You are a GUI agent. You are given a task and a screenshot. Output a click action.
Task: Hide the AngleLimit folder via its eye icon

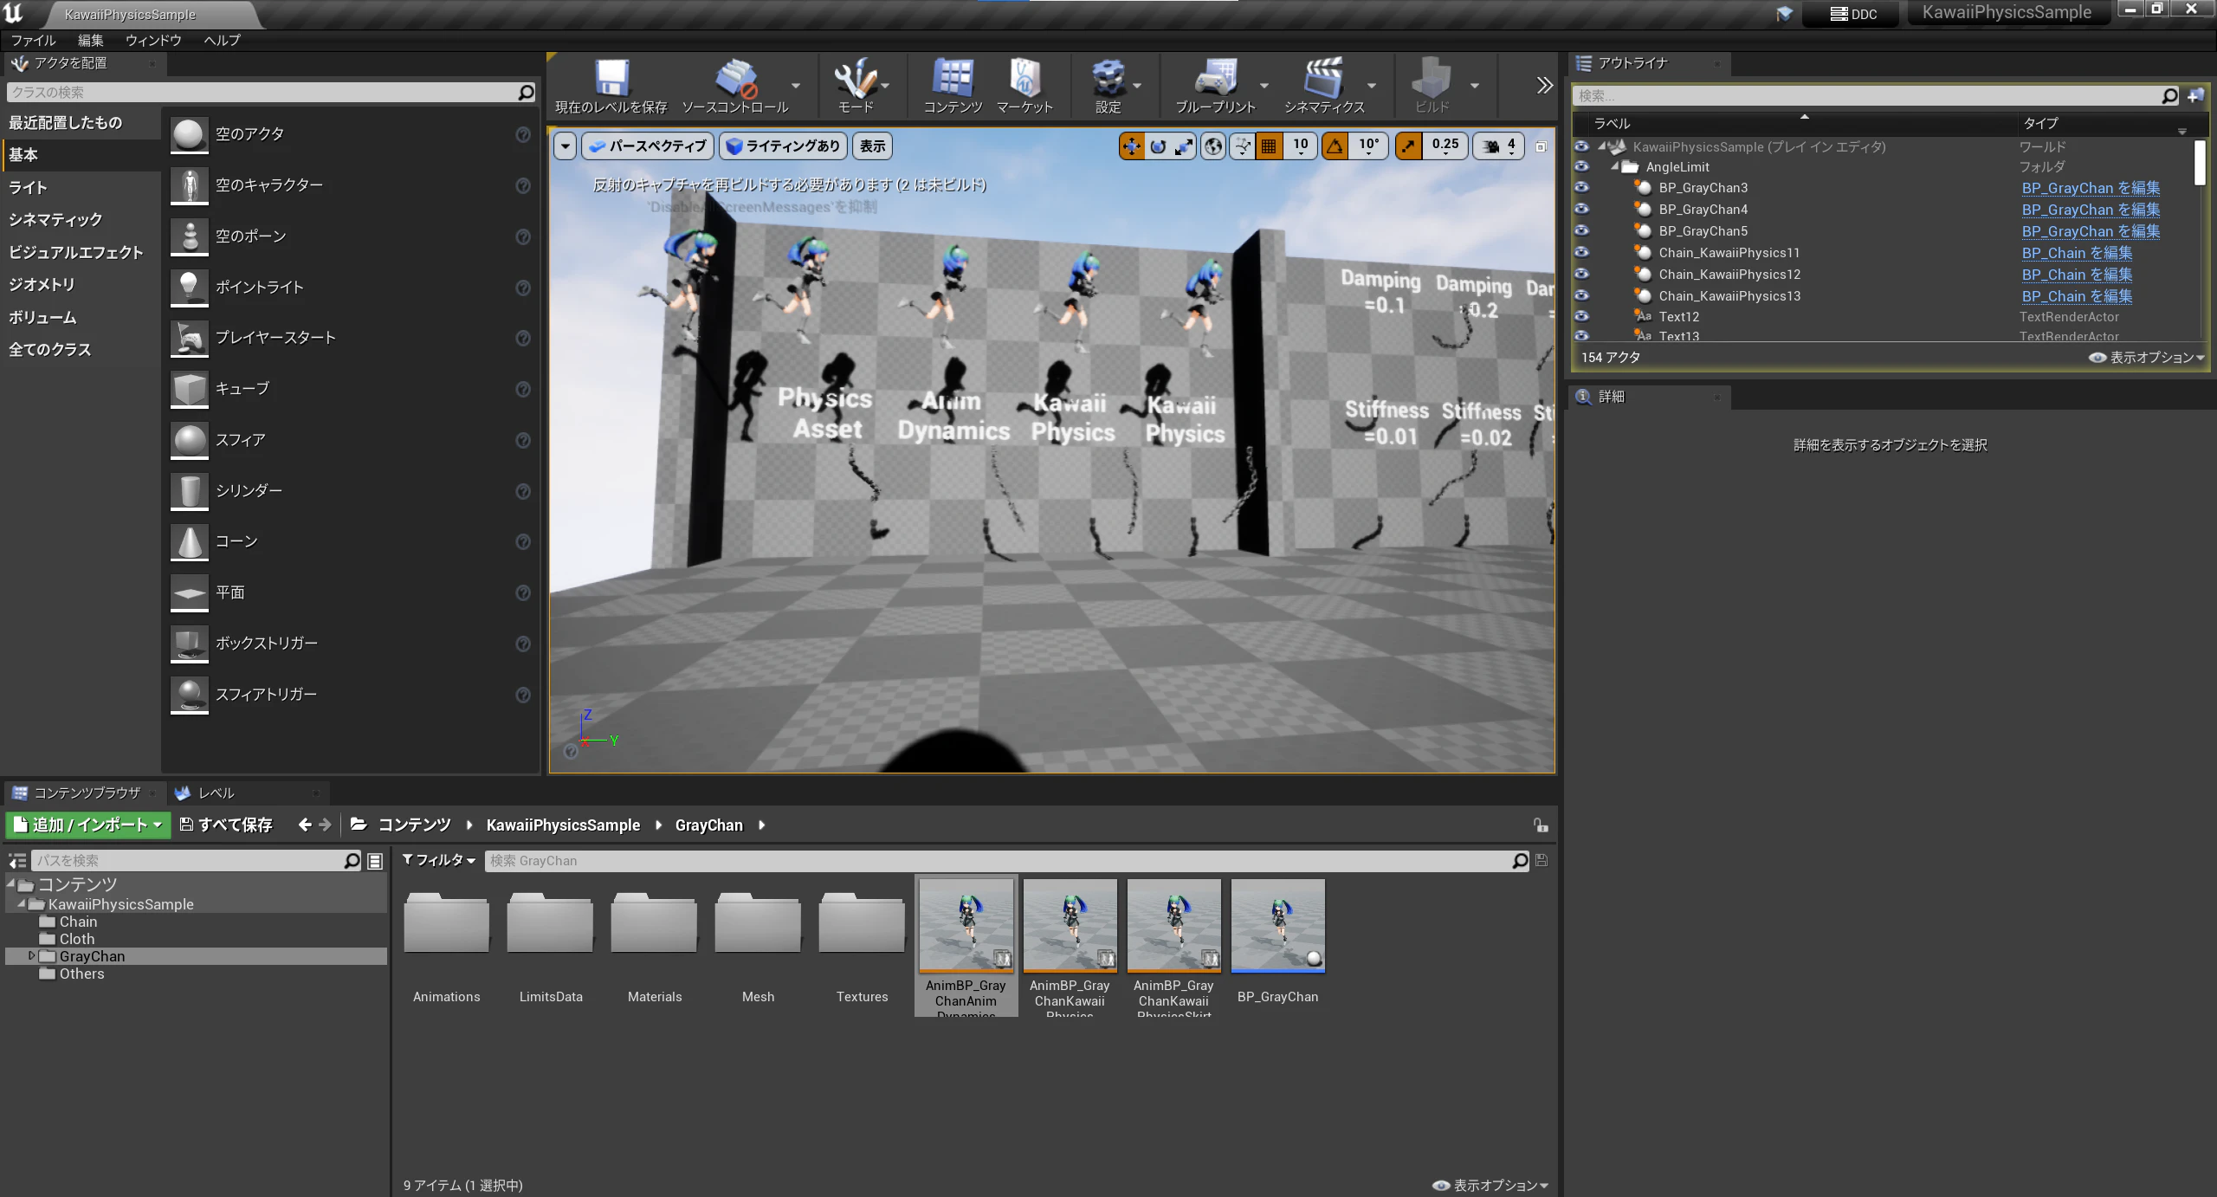[1581, 166]
